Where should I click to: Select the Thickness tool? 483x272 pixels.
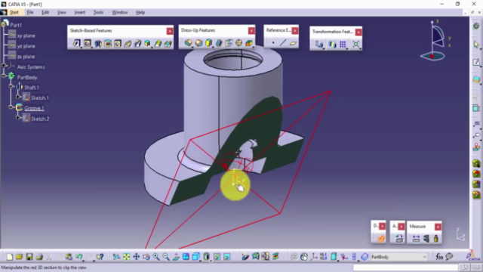[x=229, y=43]
